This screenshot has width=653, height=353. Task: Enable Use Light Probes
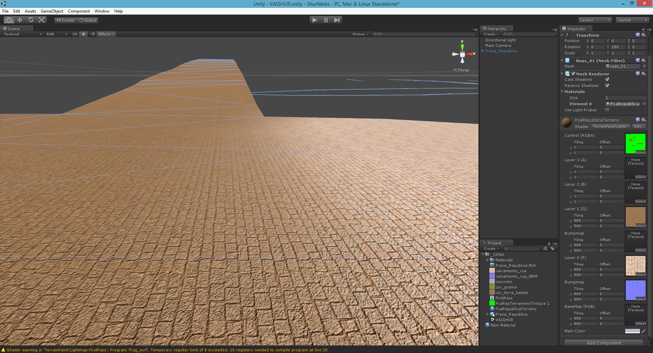[607, 110]
